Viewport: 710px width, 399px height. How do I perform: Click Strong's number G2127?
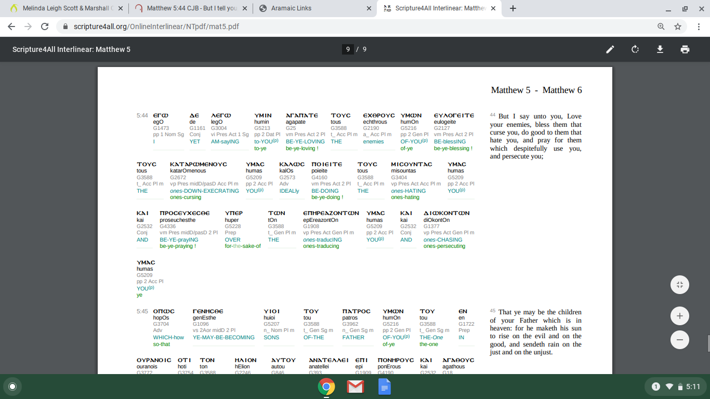[x=442, y=128]
